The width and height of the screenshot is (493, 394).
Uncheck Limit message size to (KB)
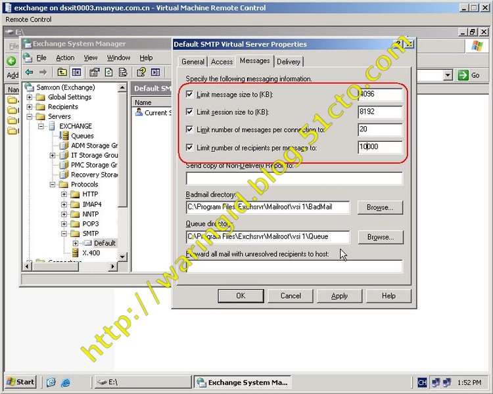pos(190,95)
